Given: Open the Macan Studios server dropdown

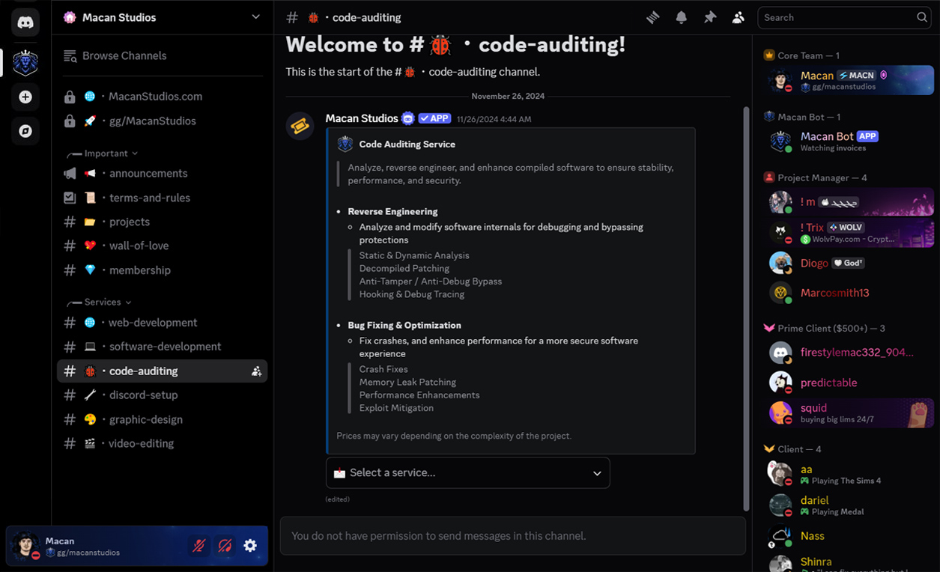Looking at the screenshot, I should pos(255,17).
